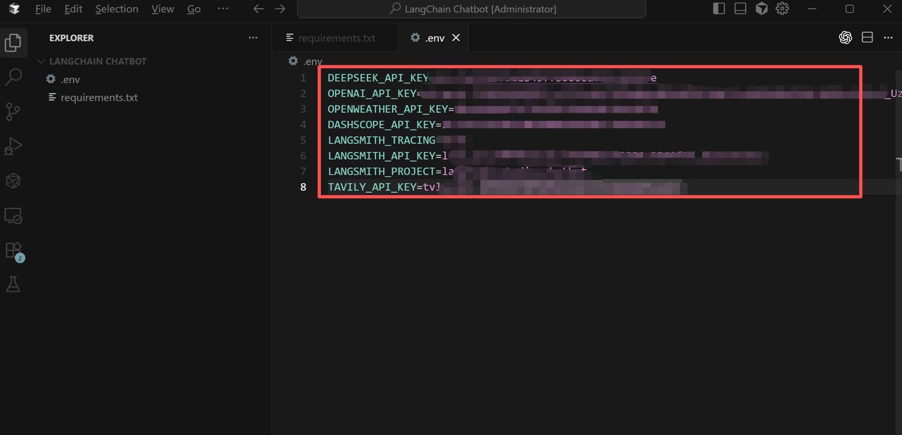Open the Search view in activity bar
The height and width of the screenshot is (435, 902).
13,77
